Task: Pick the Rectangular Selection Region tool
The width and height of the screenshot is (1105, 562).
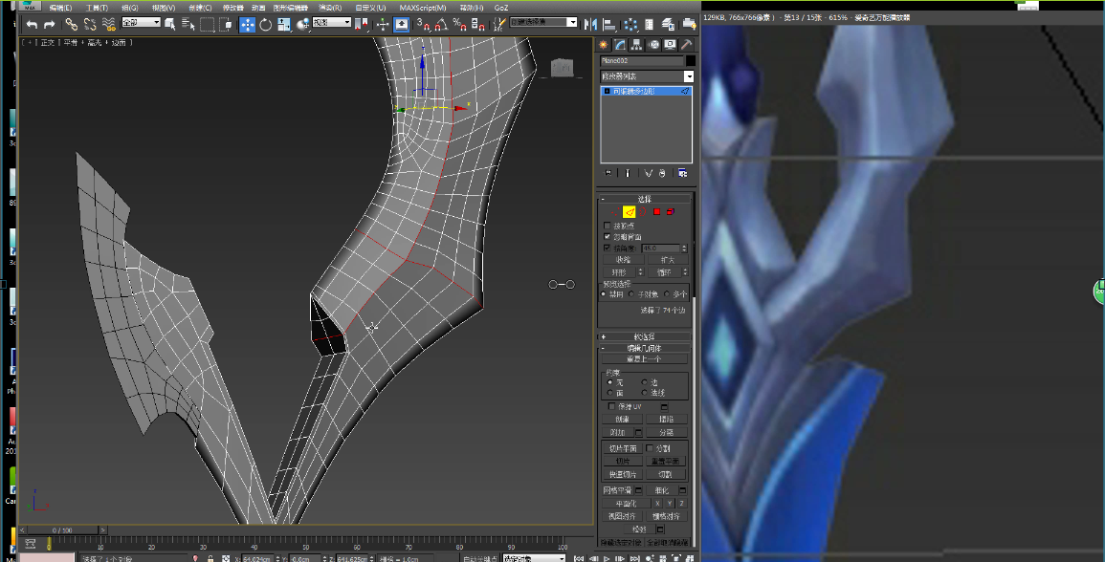Action: coord(208,25)
